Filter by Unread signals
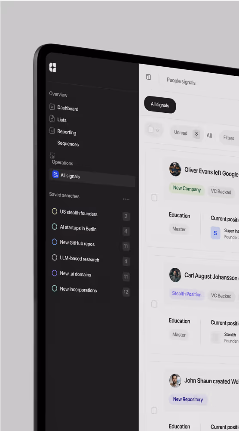 181,133
